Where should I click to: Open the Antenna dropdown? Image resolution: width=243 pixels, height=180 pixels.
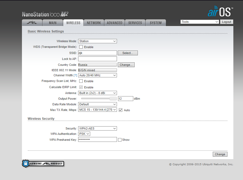(97, 93)
